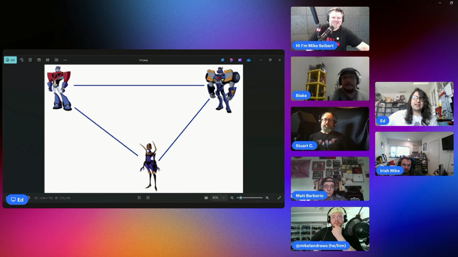Rotate the image using the rotate icon
This screenshot has width=458, height=257.
tap(21, 60)
